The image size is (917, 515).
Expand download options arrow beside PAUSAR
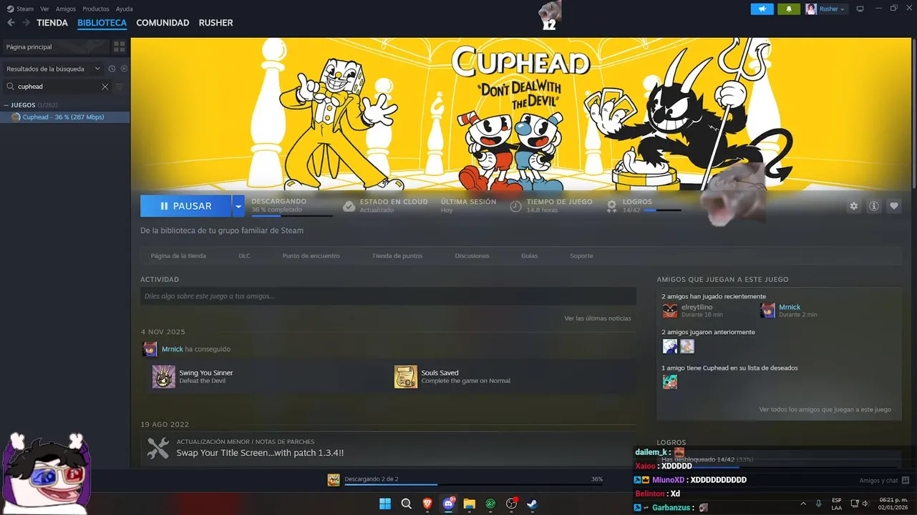(x=238, y=206)
